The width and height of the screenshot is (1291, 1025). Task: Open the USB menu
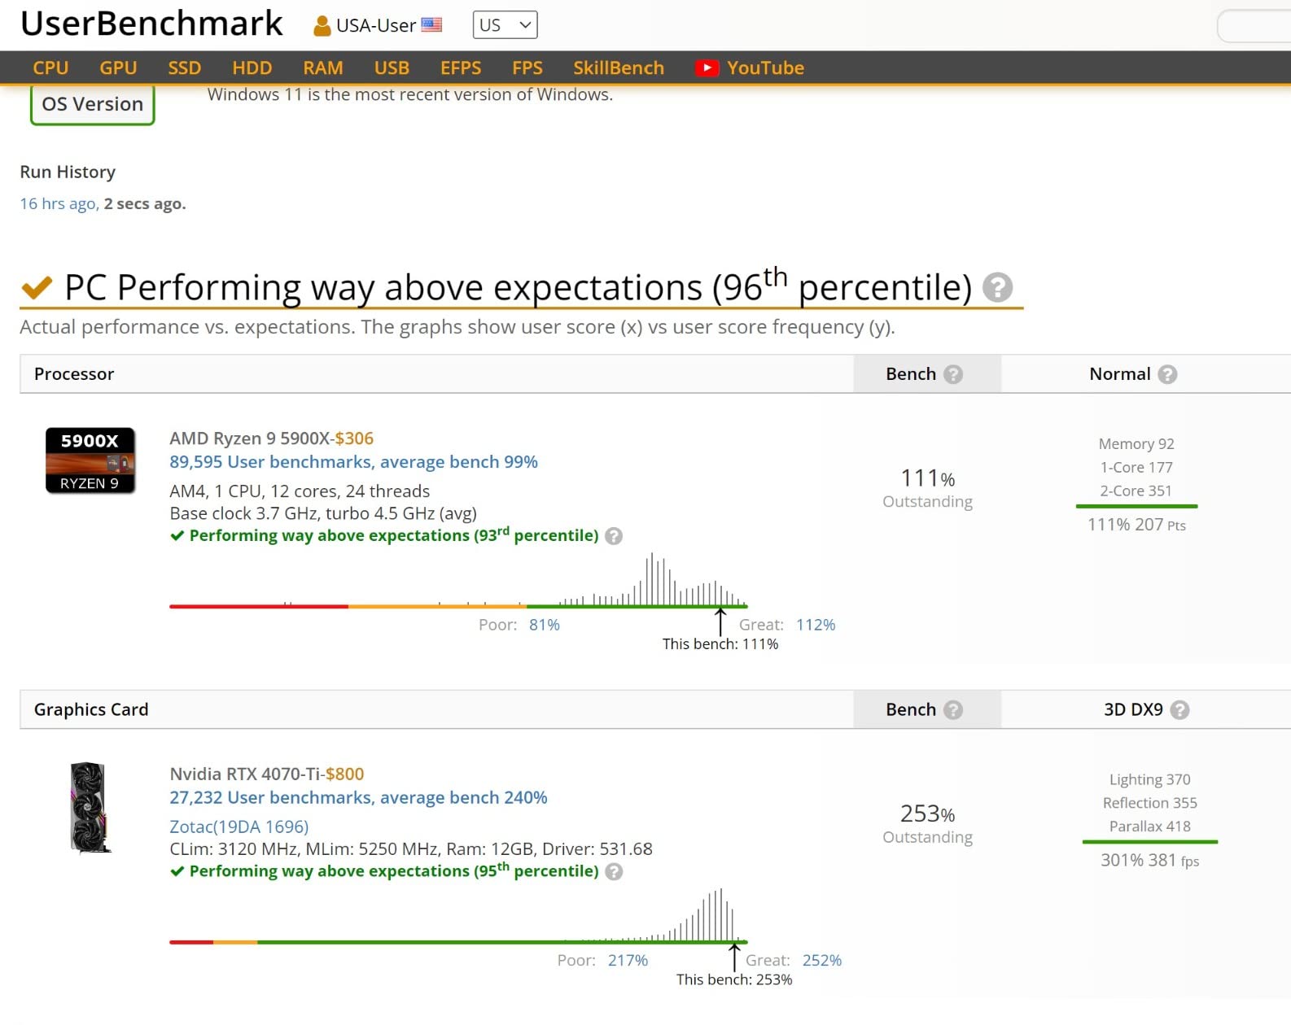click(392, 68)
